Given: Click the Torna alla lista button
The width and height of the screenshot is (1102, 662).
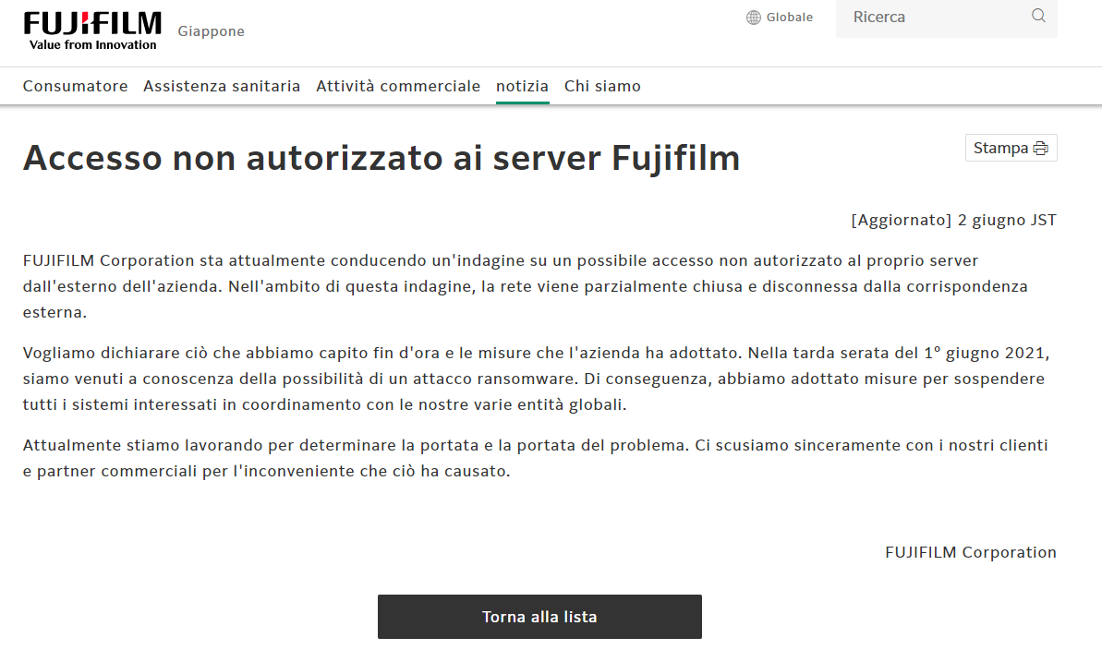Looking at the screenshot, I should [x=539, y=617].
